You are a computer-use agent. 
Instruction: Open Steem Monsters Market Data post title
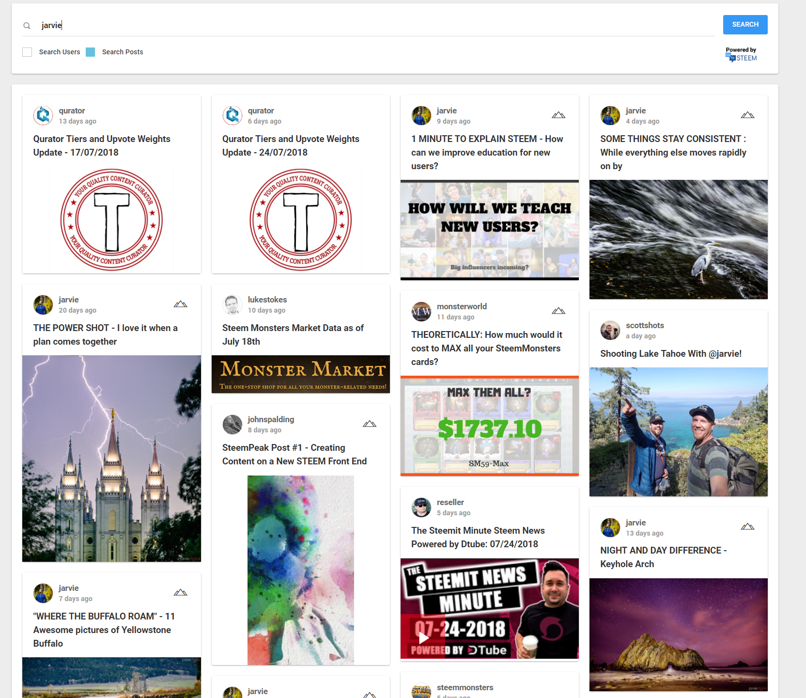(x=293, y=334)
